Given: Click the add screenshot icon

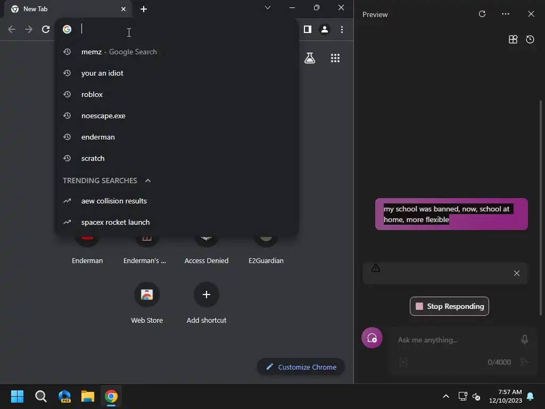Looking at the screenshot, I should pyautogui.click(x=403, y=362).
